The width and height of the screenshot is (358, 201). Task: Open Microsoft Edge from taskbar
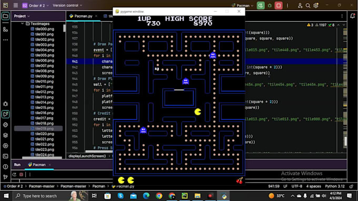click(146, 196)
